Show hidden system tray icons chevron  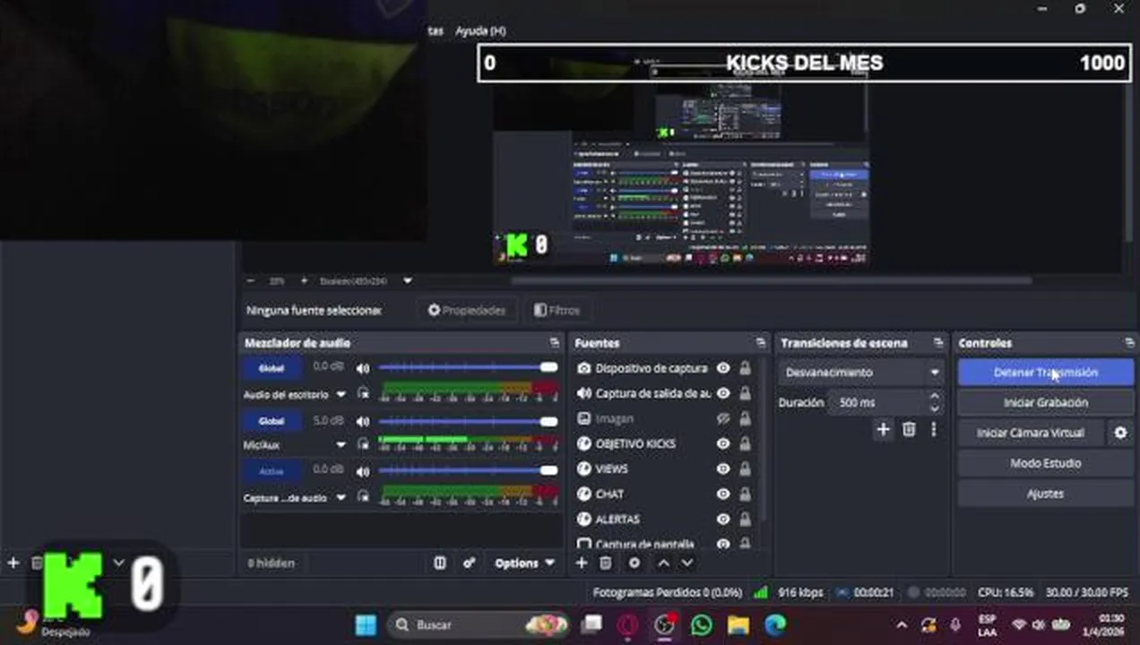click(902, 625)
